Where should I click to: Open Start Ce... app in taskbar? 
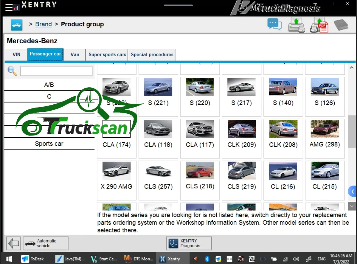click(x=104, y=259)
